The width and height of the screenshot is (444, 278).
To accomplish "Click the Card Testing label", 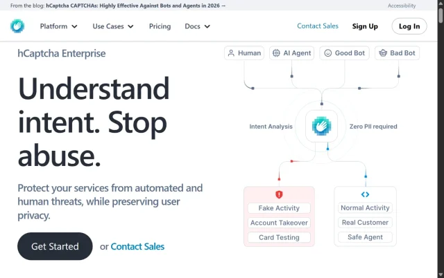I will pos(279,237).
